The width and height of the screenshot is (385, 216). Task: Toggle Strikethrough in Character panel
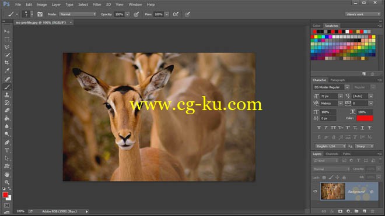[x=369, y=128]
